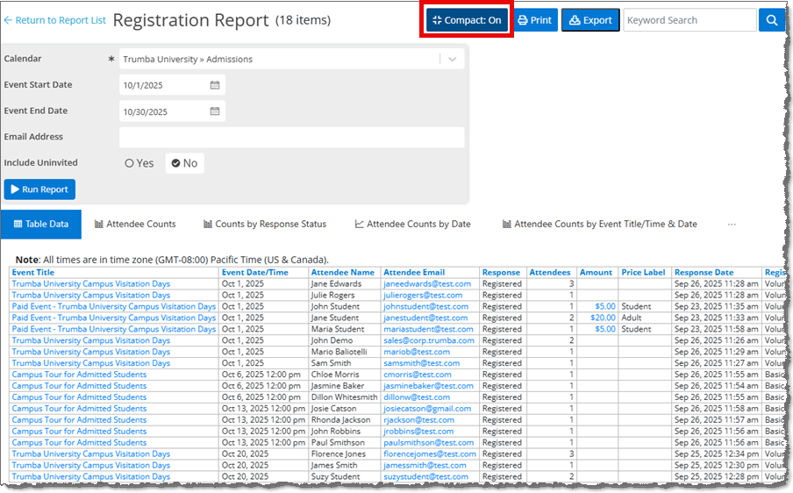Click inside the Keyword Search field

point(689,20)
